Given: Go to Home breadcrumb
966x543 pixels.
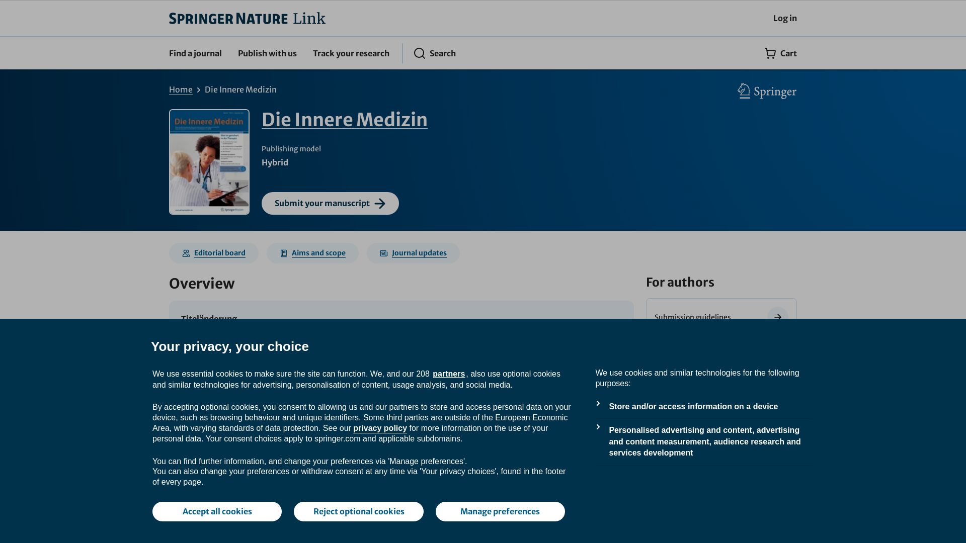Looking at the screenshot, I should [181, 89].
